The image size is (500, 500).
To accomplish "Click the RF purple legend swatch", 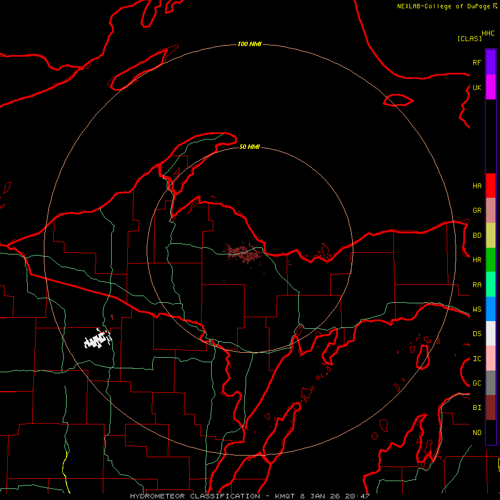I will pyautogui.click(x=491, y=62).
